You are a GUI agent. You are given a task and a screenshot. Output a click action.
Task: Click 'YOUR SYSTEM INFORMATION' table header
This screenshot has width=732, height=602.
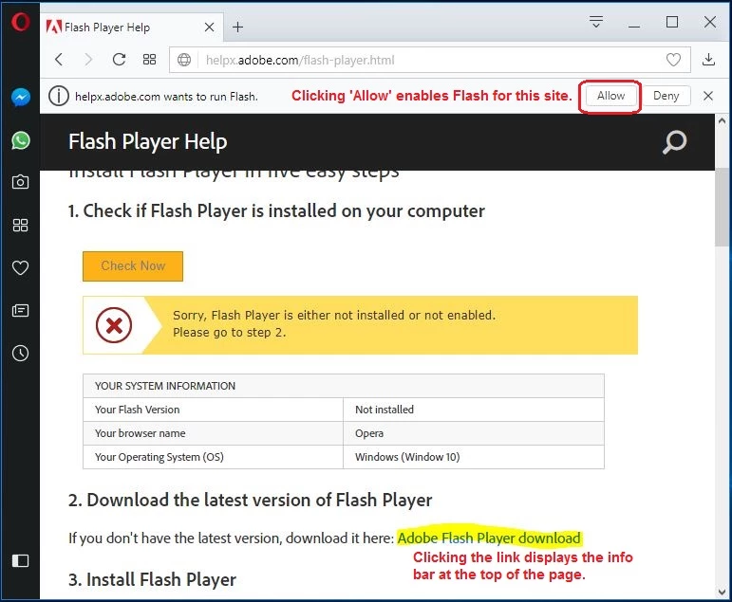click(x=344, y=386)
